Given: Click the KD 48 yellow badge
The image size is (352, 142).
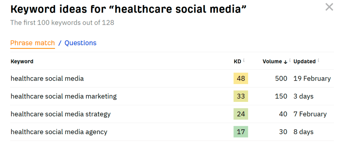Looking at the screenshot, I should click(x=241, y=79).
